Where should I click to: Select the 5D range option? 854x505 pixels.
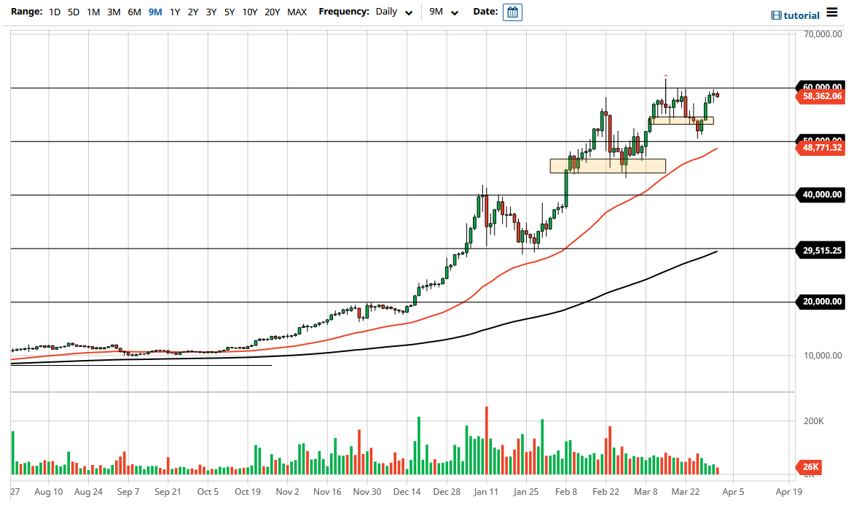click(73, 12)
